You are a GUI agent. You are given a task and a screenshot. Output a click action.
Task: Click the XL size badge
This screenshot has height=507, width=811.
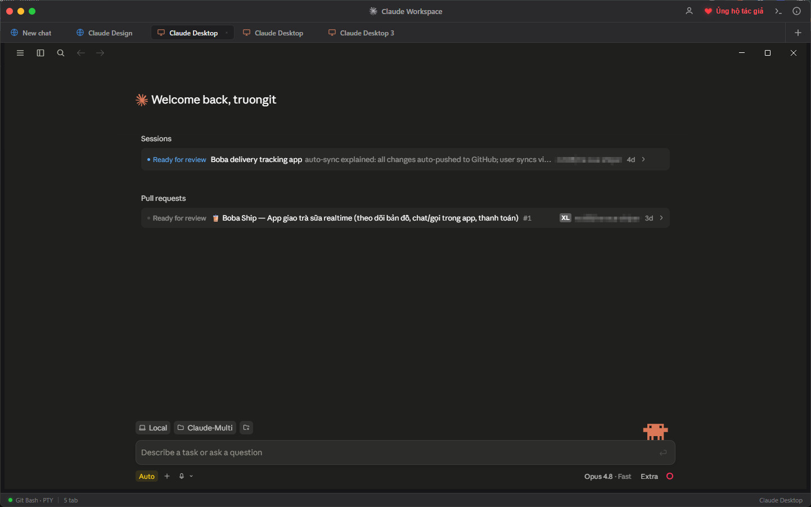[565, 218]
